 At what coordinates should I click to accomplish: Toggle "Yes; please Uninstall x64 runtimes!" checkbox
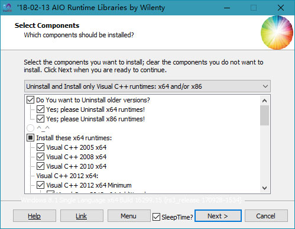[40, 109]
